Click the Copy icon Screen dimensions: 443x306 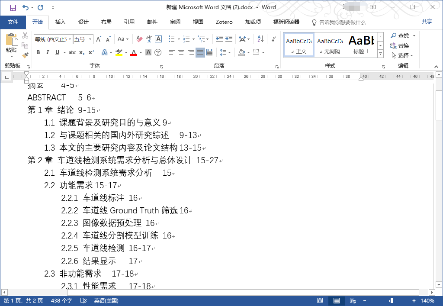[25, 45]
